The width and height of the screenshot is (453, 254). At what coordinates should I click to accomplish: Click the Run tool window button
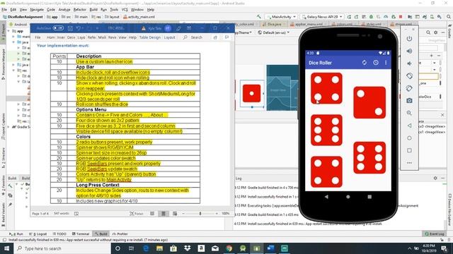tap(16, 234)
